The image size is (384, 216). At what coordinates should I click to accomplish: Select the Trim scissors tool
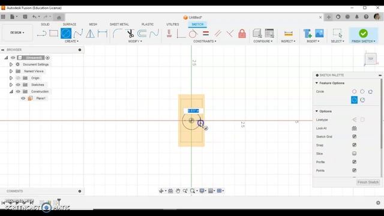tap(130, 34)
